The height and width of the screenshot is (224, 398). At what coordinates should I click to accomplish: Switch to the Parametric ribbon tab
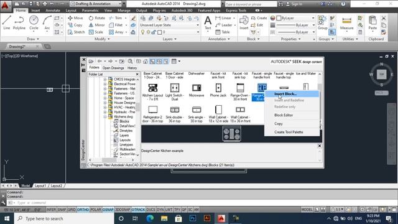click(x=90, y=11)
